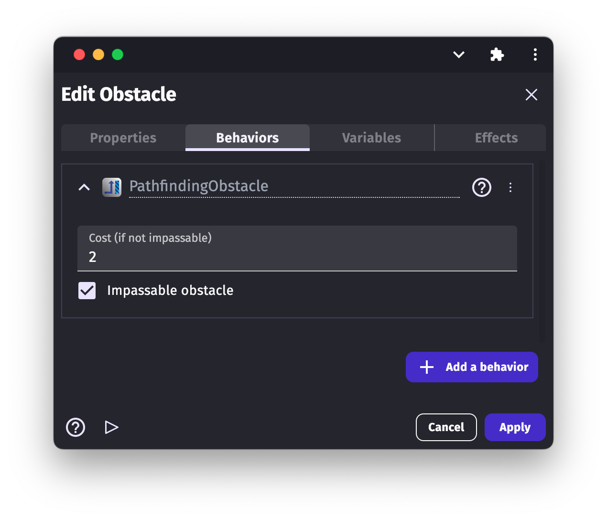Image resolution: width=607 pixels, height=520 pixels.
Task: Uncheck the Impassable obstacle checkbox
Action: (x=87, y=291)
